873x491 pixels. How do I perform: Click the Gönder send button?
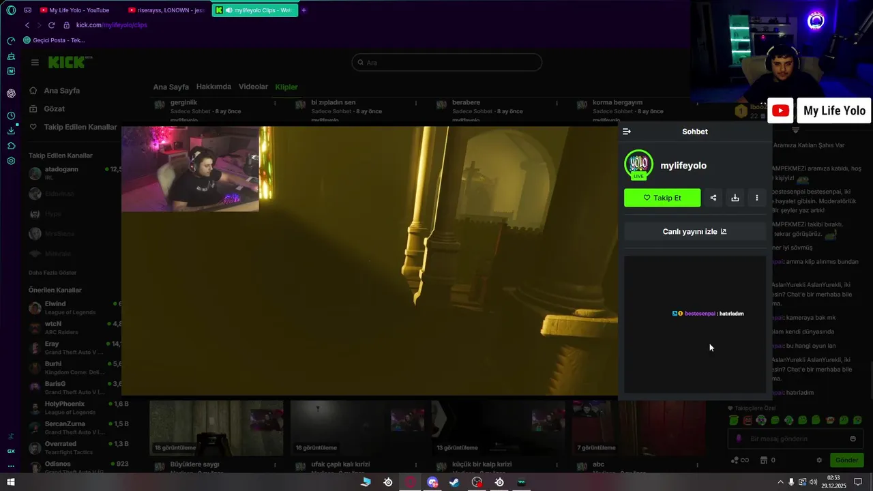click(x=846, y=460)
